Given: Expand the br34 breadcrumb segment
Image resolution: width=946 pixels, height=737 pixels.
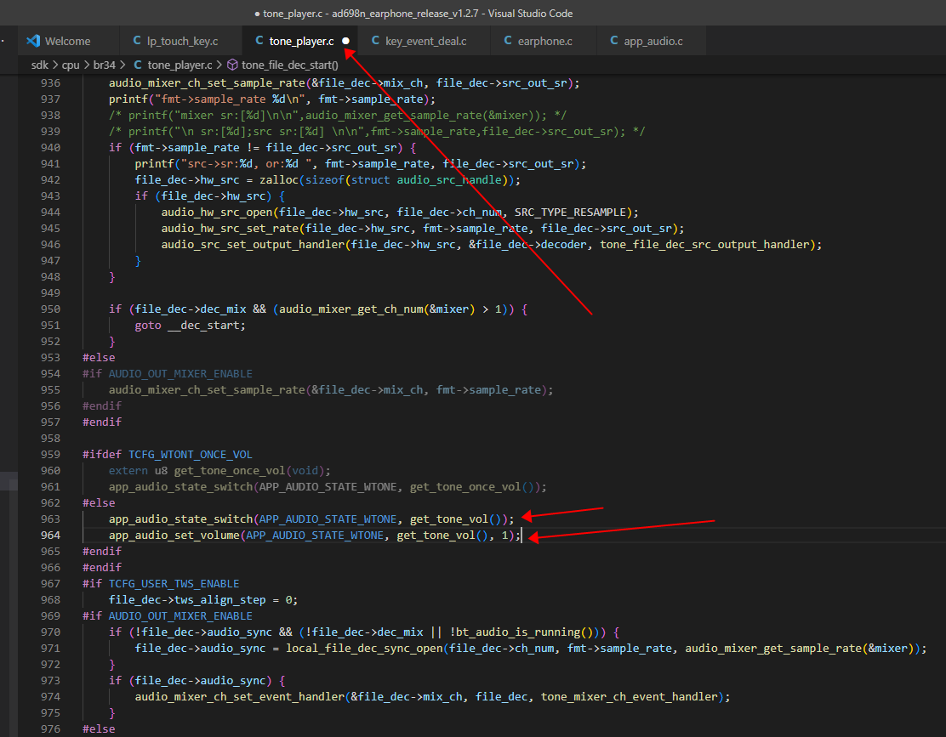Looking at the screenshot, I should click(x=105, y=65).
